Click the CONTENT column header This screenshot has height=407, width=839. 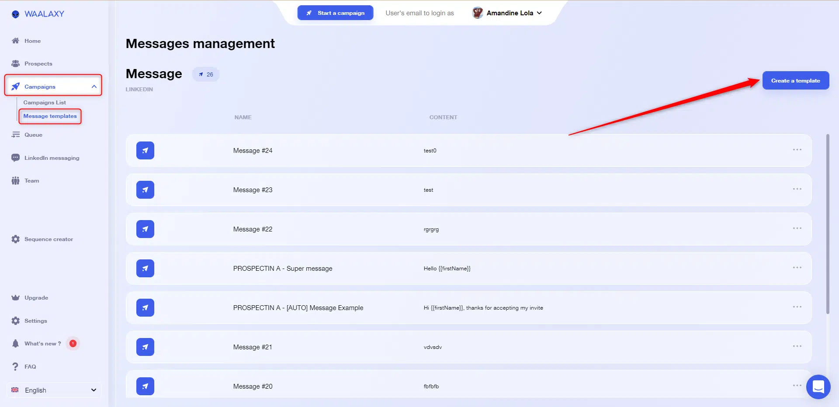[x=443, y=117]
